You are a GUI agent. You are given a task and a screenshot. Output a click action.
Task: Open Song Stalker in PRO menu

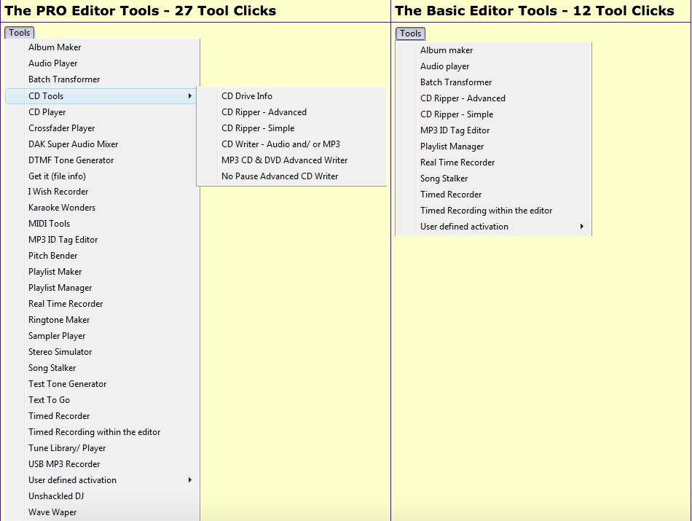(x=52, y=368)
